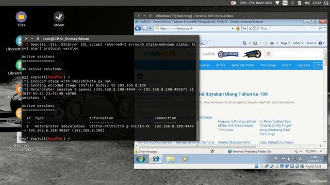Click the CPU RAM monitor indicator
Image resolution: width=330 pixels, height=185 pixels.
[x=256, y=3]
